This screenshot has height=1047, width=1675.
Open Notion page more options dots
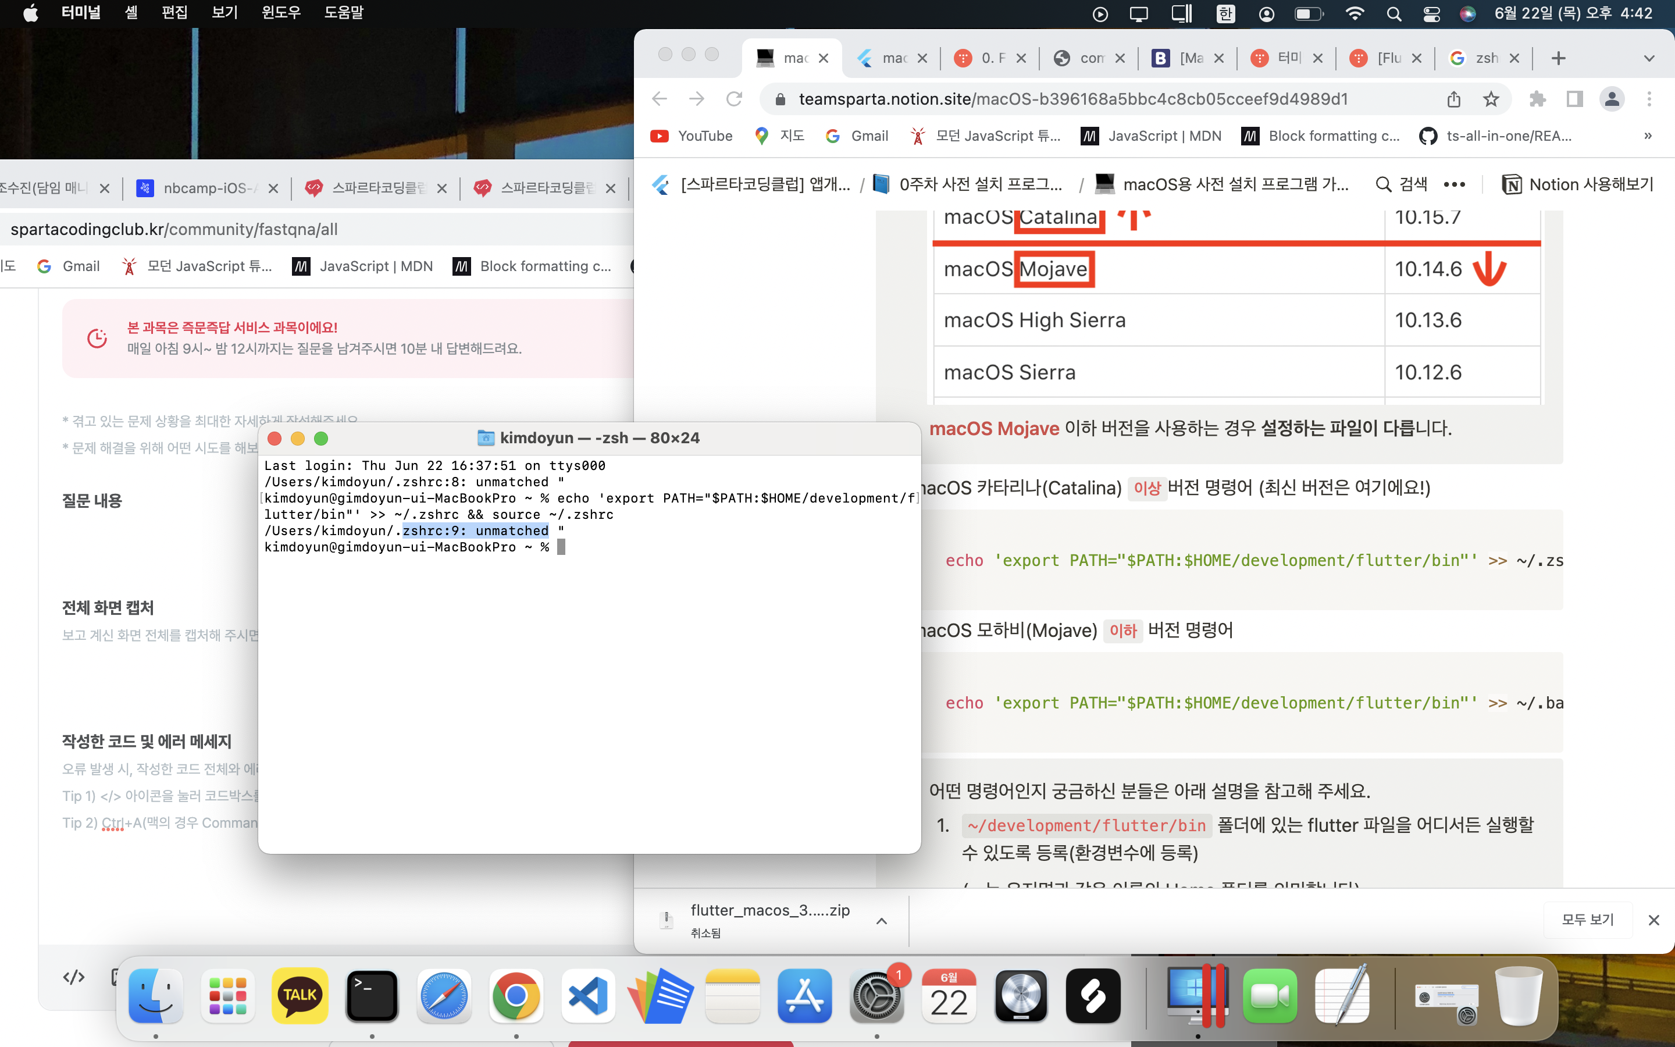coord(1454,184)
